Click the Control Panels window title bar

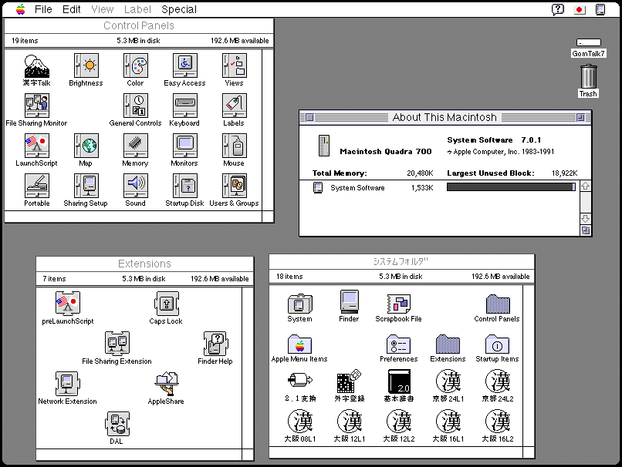point(139,25)
